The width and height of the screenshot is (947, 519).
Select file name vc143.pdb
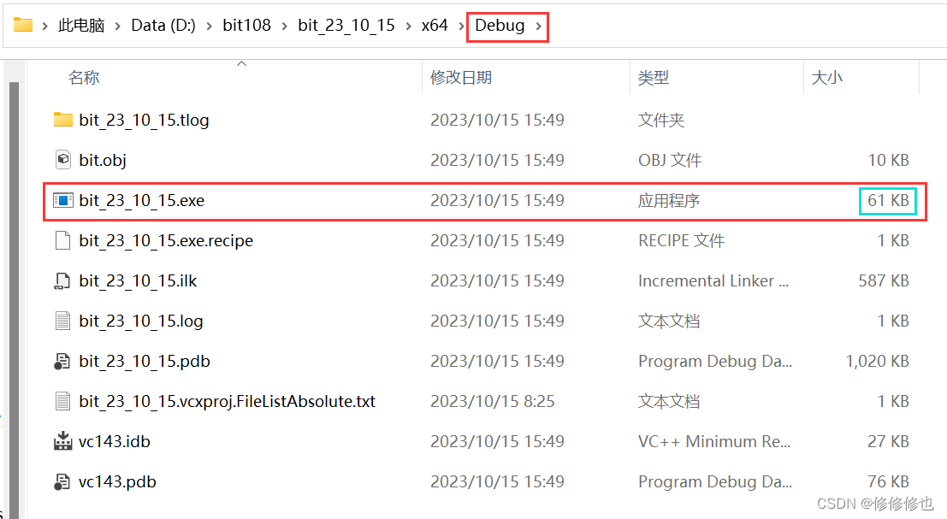click(117, 481)
